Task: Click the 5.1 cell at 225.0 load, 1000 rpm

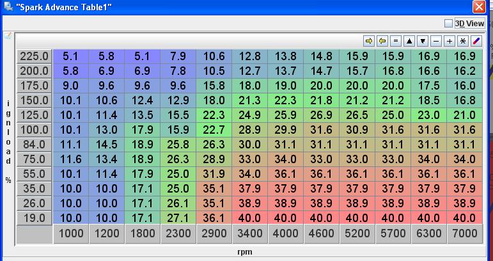Action: (x=71, y=56)
